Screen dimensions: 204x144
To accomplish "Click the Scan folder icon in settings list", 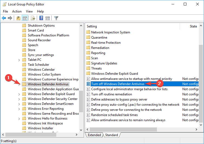I will point(88,58).
